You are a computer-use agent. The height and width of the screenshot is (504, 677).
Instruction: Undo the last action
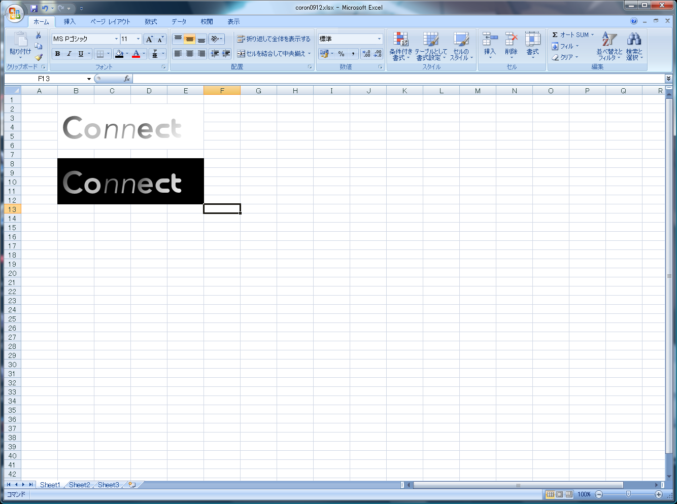[45, 8]
